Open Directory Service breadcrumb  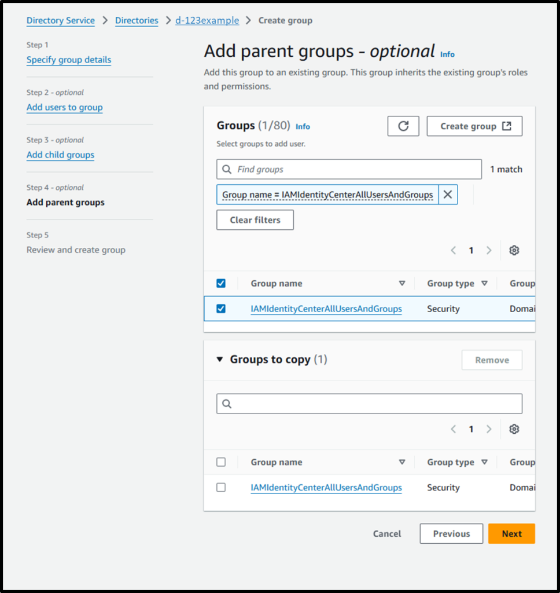pos(61,20)
